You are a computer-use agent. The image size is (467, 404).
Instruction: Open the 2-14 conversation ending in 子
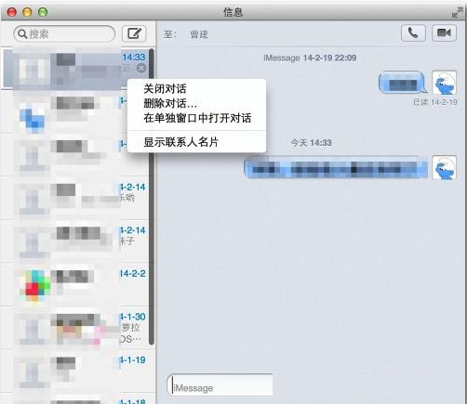[74, 241]
